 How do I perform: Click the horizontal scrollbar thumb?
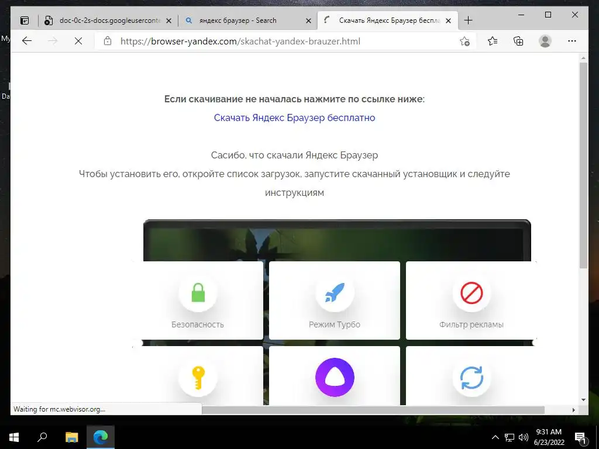[373, 410]
